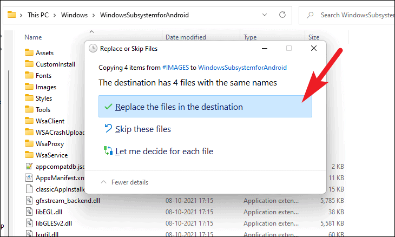This screenshot has height=237, width=395.
Task: Click green checkmark icon for Replace
Action: coord(108,107)
